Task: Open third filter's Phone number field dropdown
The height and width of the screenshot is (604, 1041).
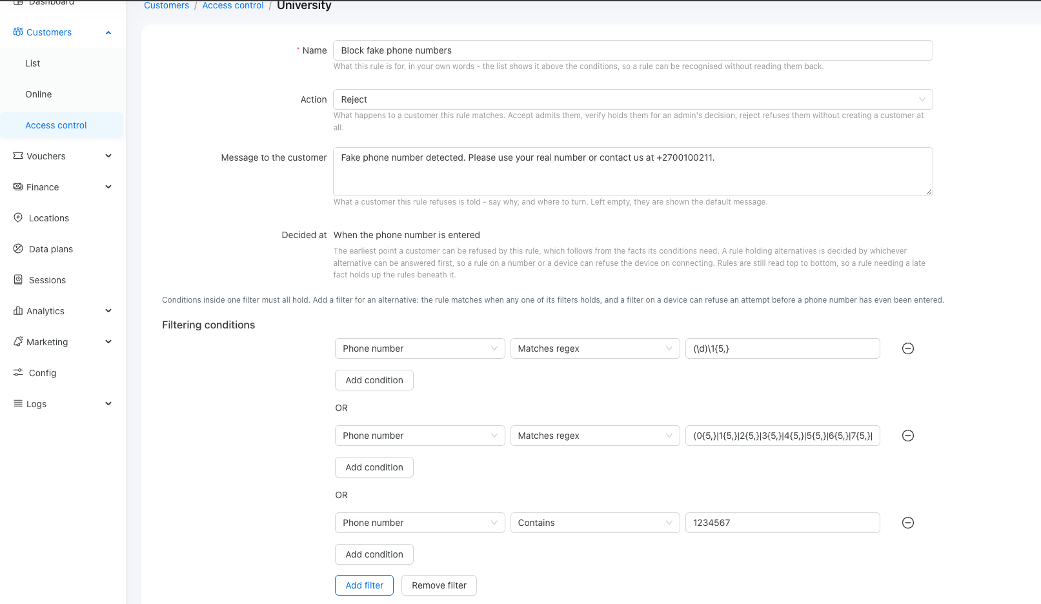Action: [x=419, y=523]
